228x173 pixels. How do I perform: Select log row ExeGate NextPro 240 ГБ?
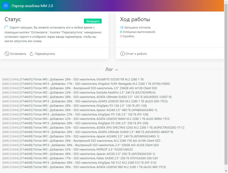click(79, 93)
